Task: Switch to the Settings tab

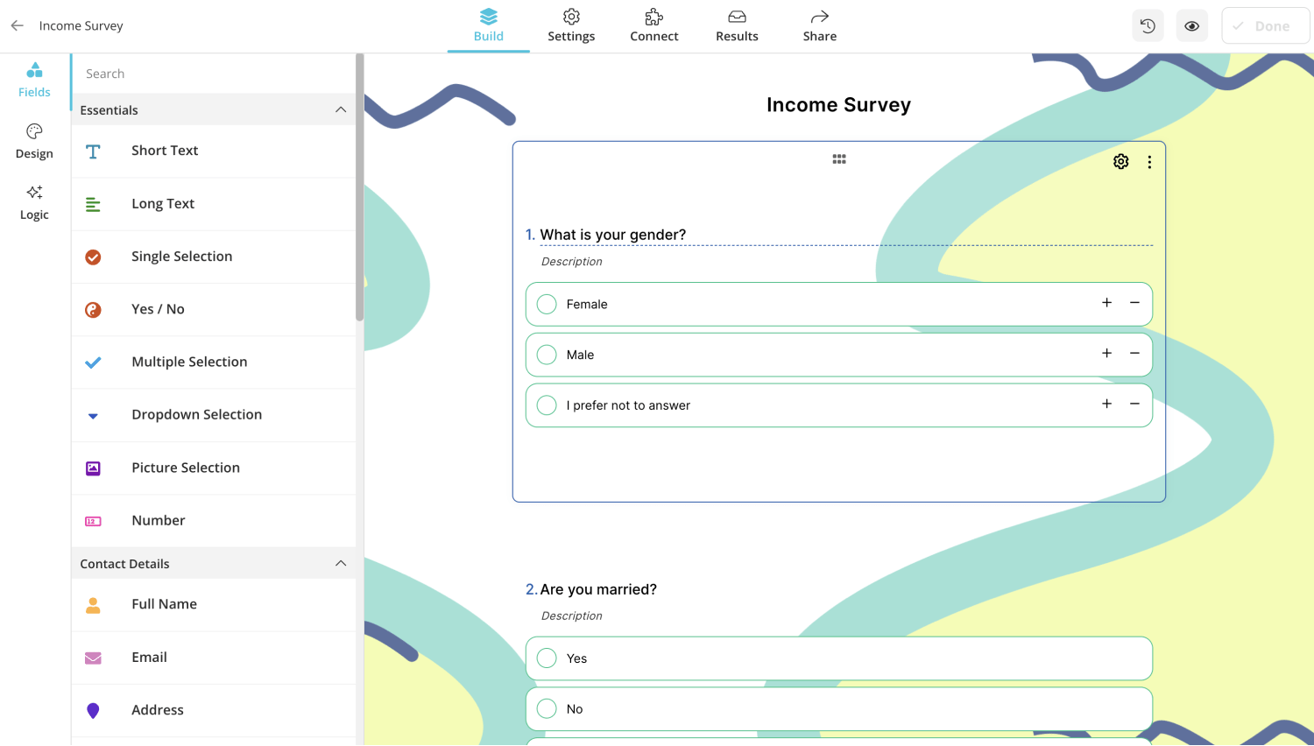Action: pos(571,25)
